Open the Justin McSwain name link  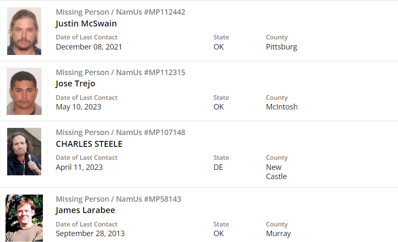click(86, 23)
